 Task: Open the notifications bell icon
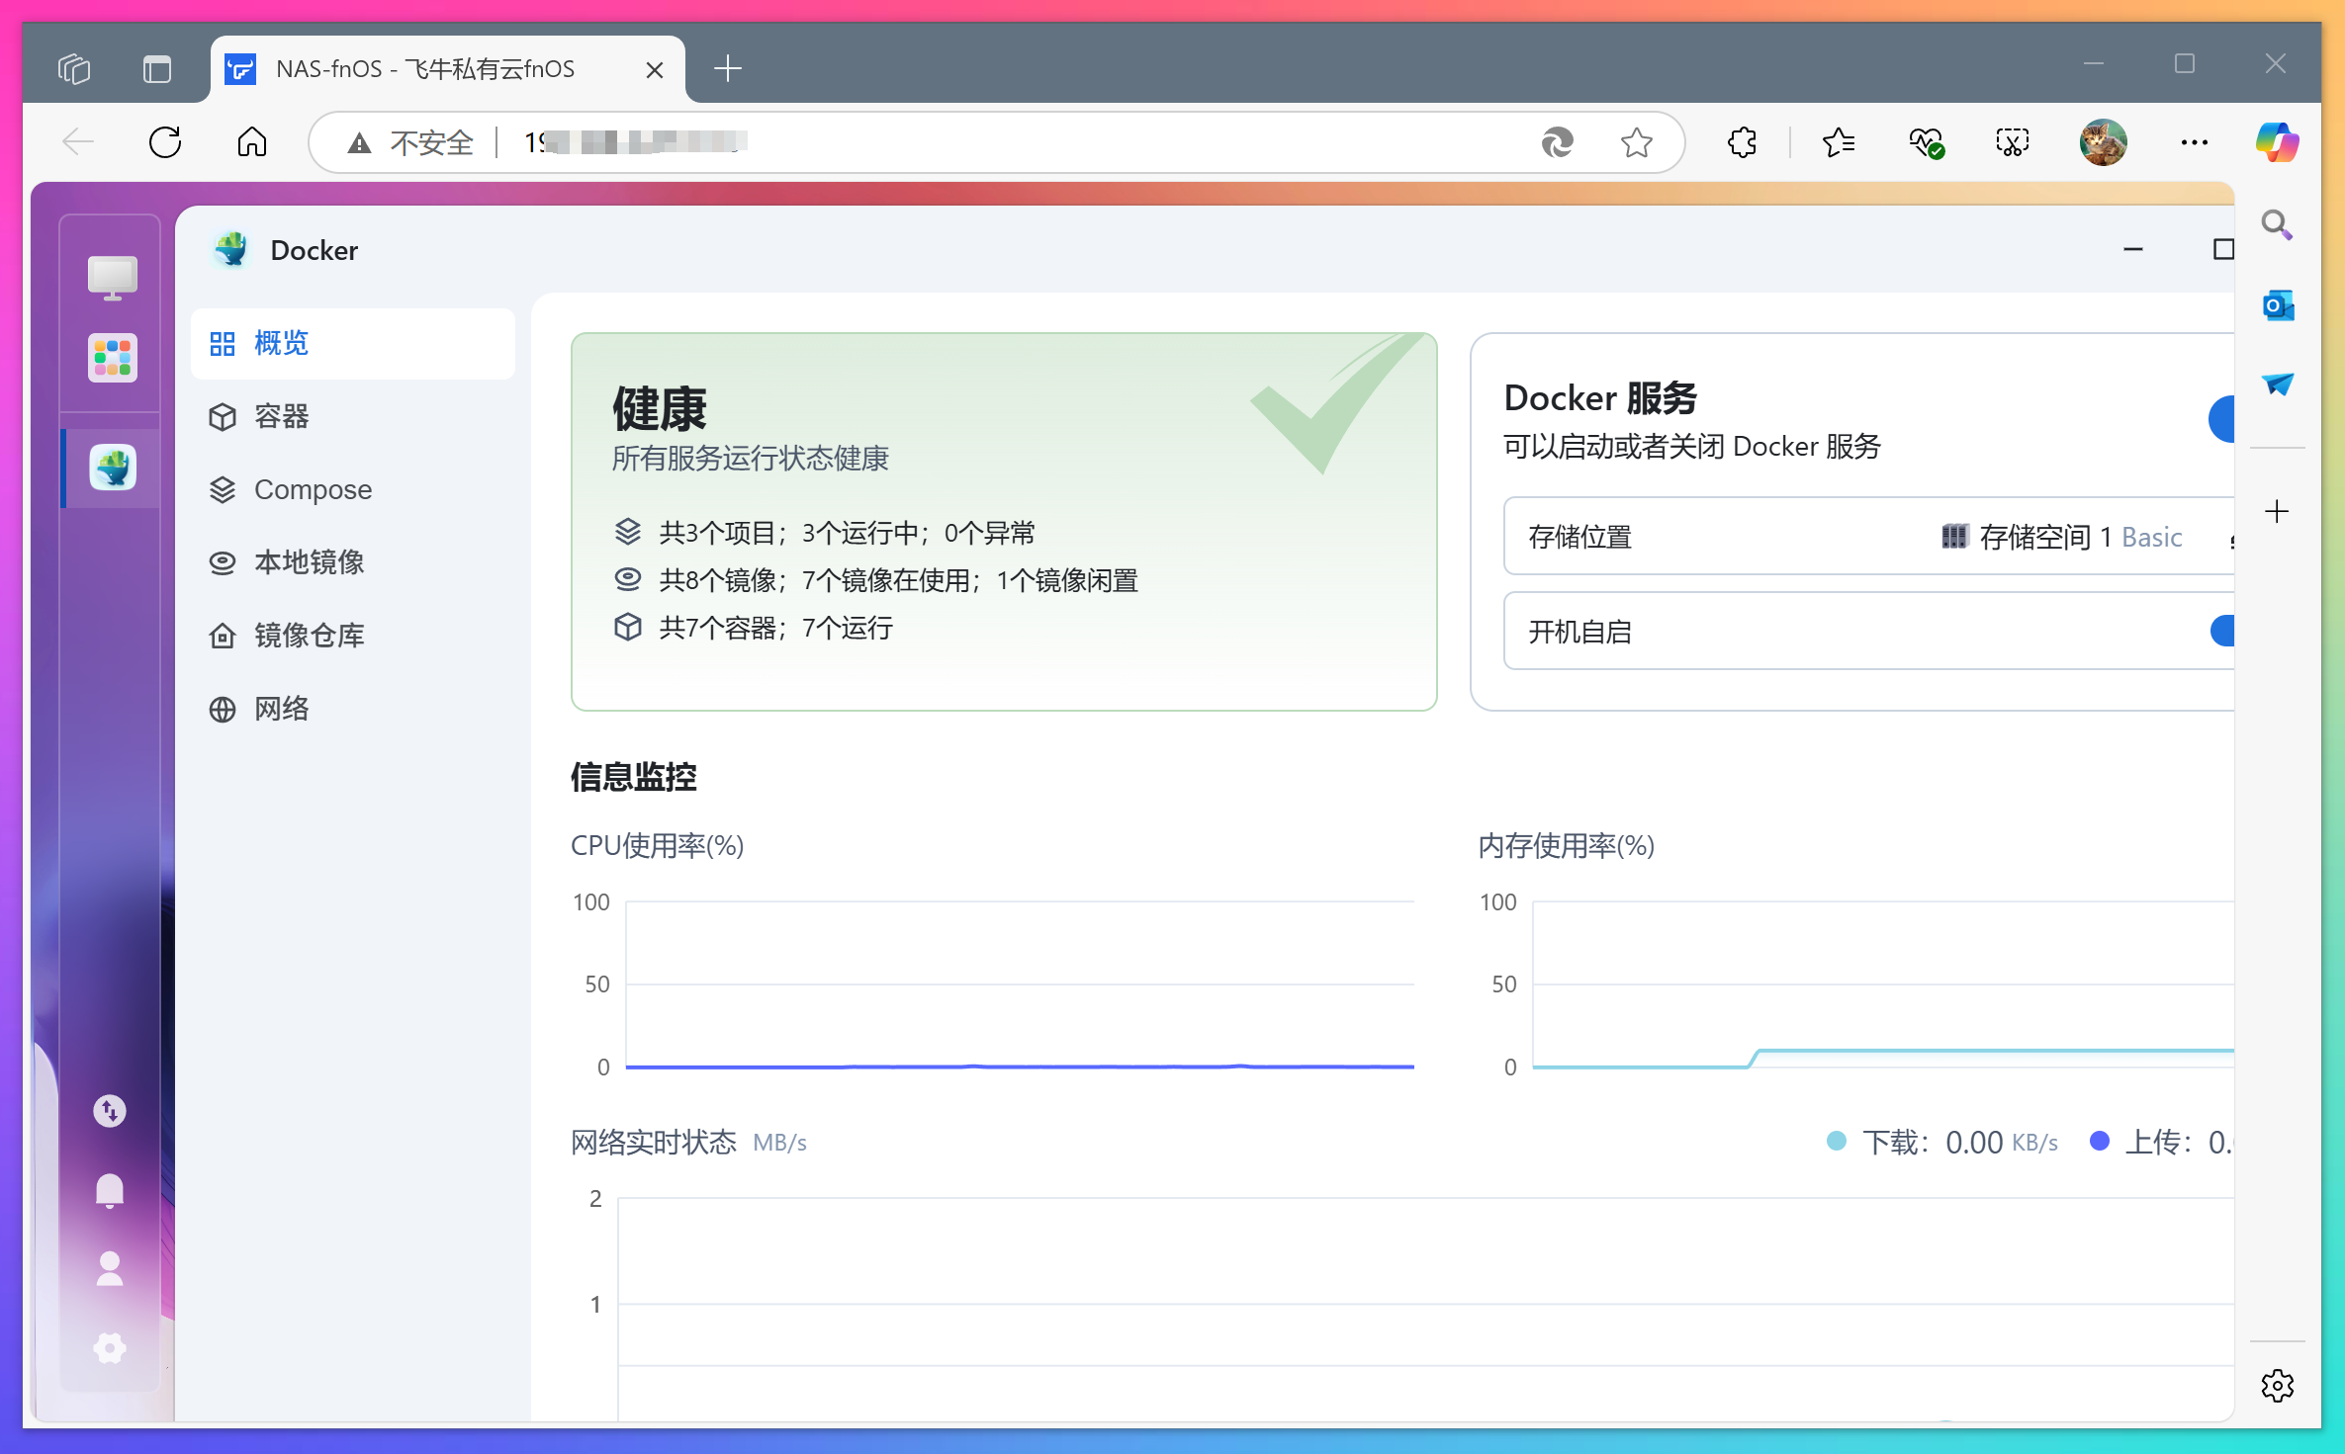(110, 1190)
